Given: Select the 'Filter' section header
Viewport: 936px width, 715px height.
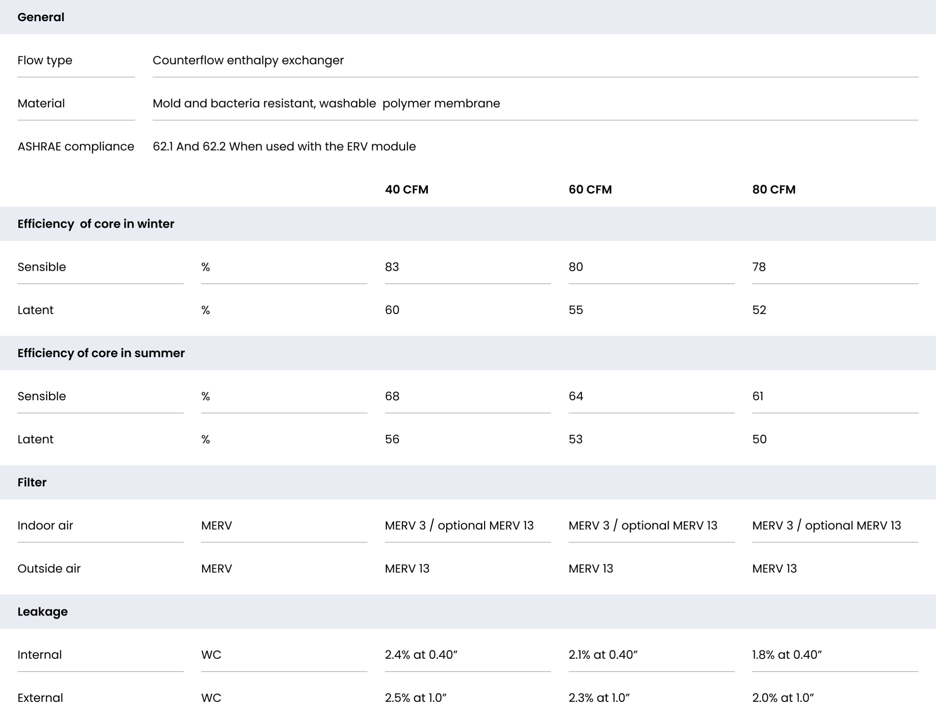Looking at the screenshot, I should 32,483.
